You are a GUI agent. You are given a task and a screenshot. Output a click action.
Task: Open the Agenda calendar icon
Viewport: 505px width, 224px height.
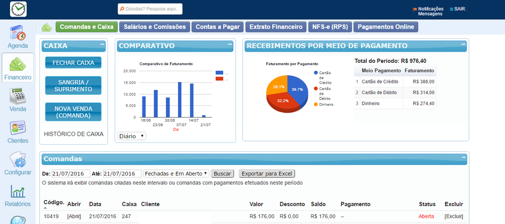18,33
